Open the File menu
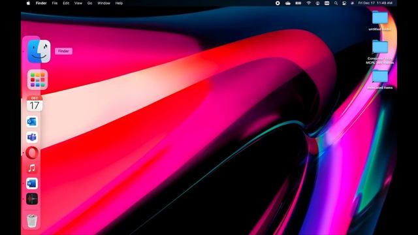The width and height of the screenshot is (418, 235). pos(55,3)
